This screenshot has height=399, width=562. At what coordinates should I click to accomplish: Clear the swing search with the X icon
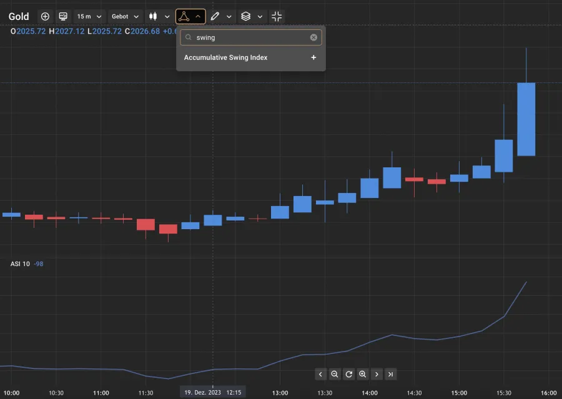click(x=313, y=37)
